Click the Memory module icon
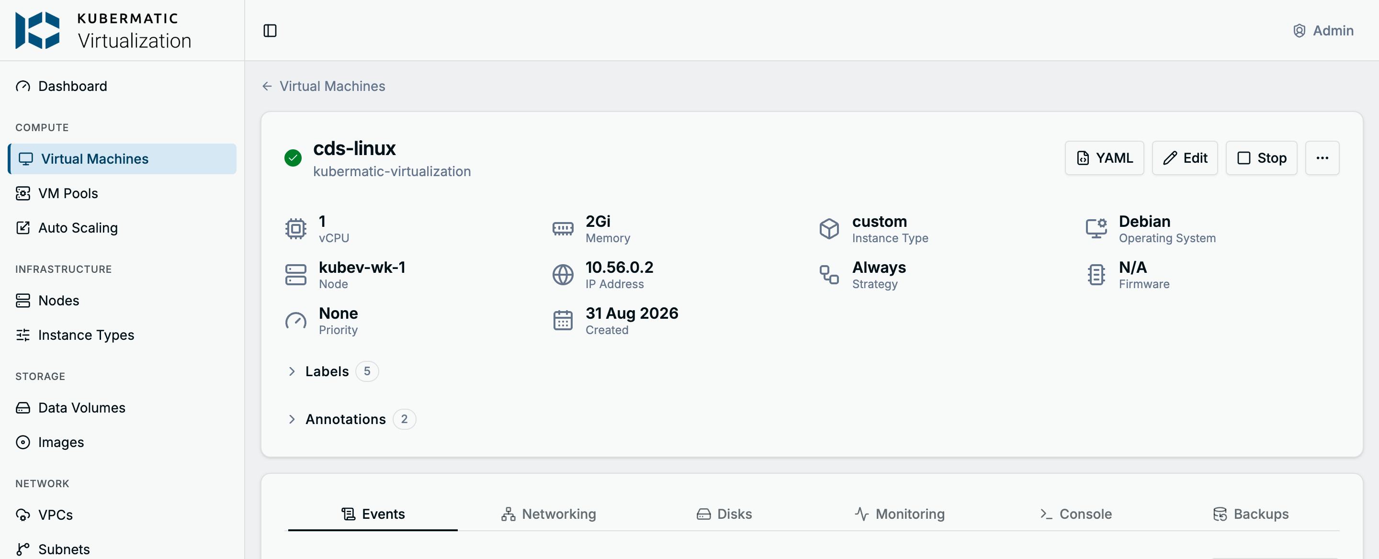Image resolution: width=1379 pixels, height=559 pixels. coord(563,229)
